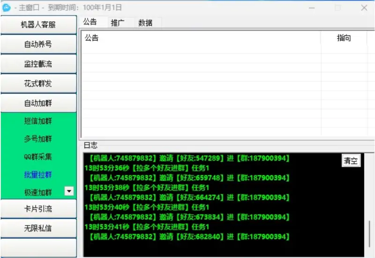Click the 公告 column header
This screenshot has width=375, height=258.
201,38
